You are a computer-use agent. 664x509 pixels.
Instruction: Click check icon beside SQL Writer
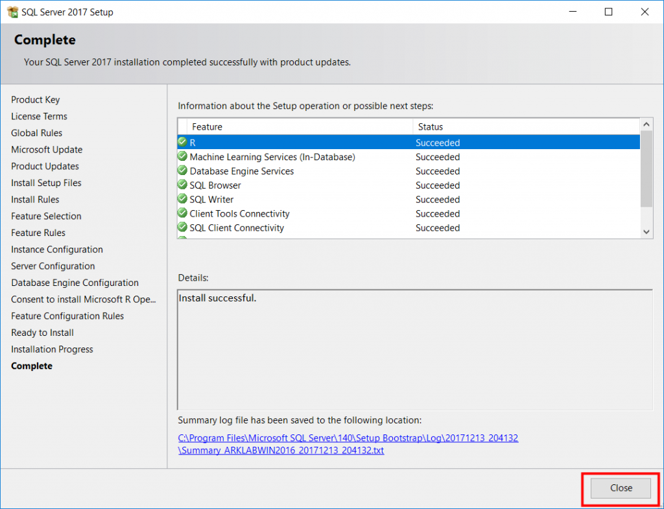[182, 198]
